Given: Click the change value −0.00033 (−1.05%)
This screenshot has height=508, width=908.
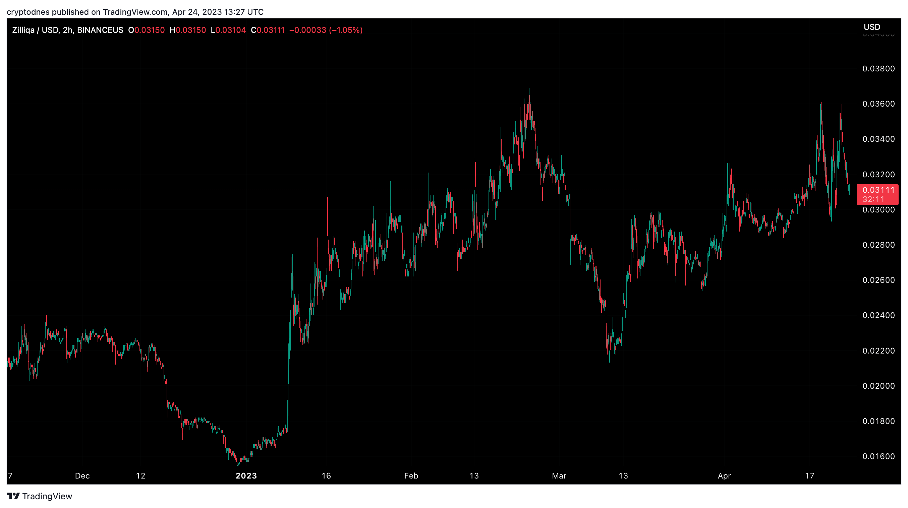Looking at the screenshot, I should click(326, 30).
